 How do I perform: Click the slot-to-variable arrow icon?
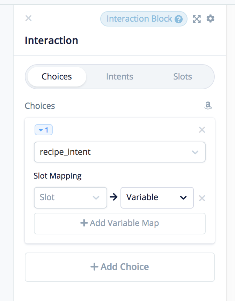[113, 197]
